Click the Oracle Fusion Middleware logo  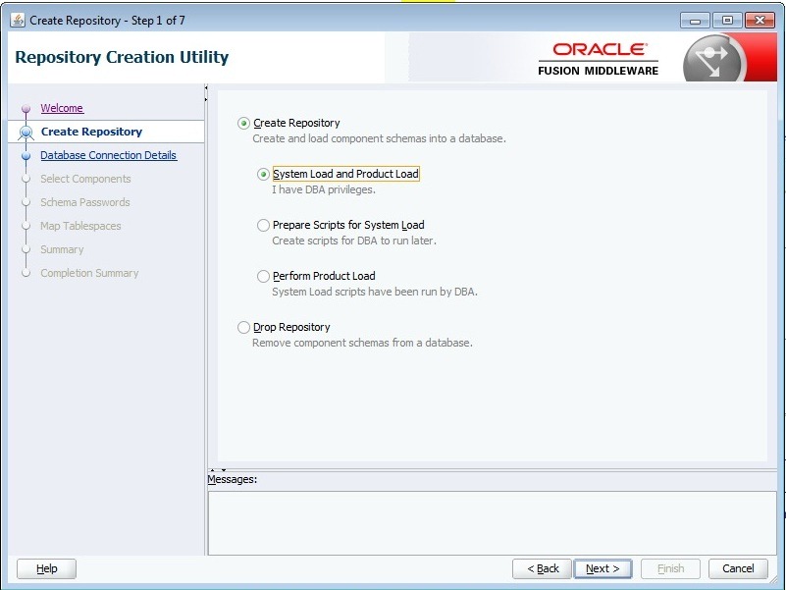(598, 58)
